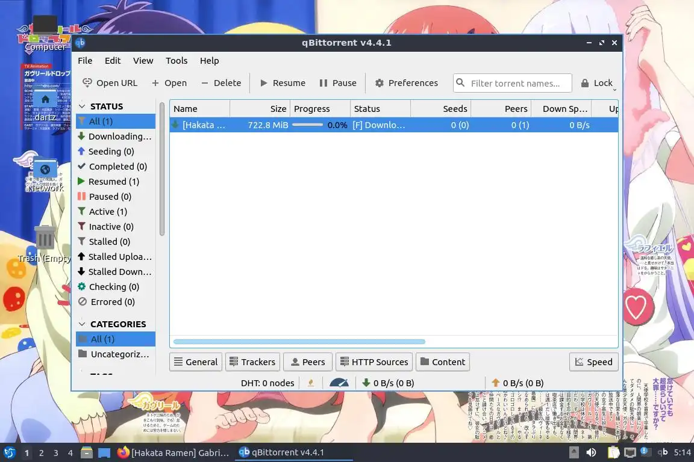Sort by Down Speed column
Image resolution: width=694 pixels, height=462 pixels.
(561, 109)
